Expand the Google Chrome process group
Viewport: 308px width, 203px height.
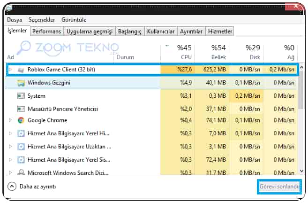11,120
